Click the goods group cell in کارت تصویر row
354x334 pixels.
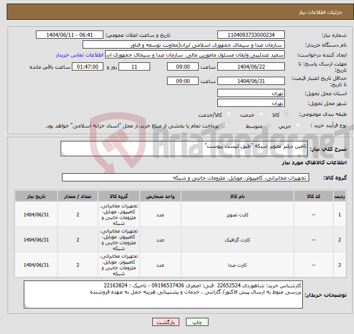click(x=119, y=215)
